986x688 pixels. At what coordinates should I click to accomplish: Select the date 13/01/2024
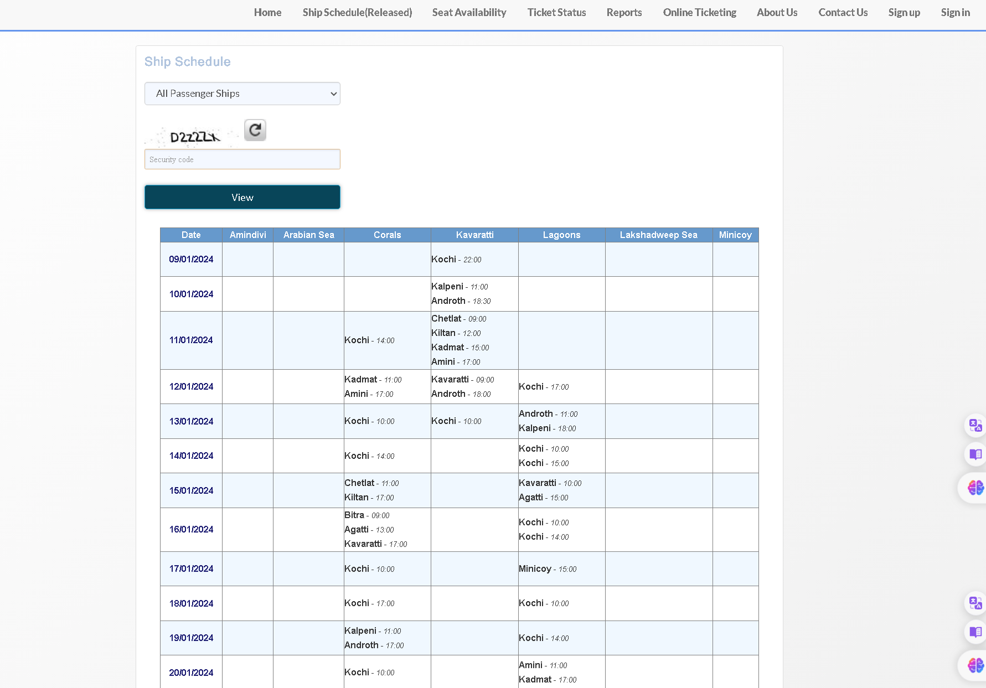point(191,421)
